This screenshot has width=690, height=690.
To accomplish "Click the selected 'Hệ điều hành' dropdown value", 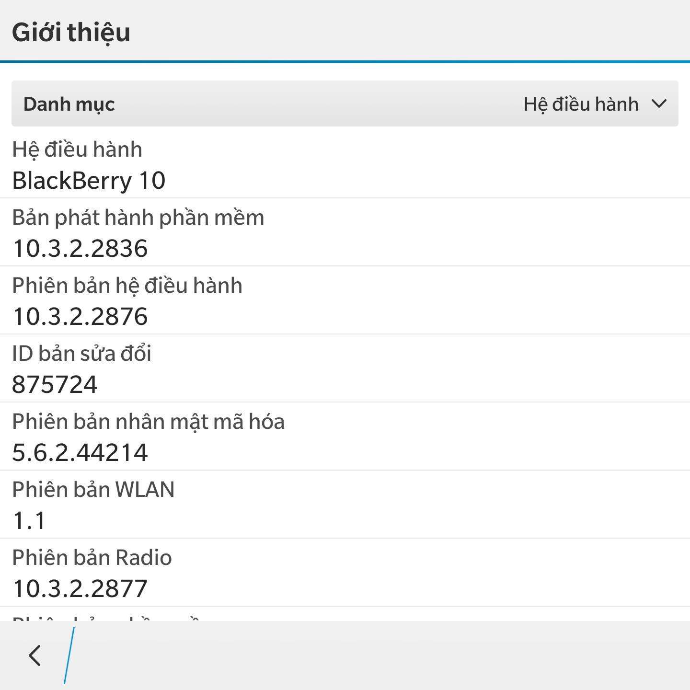I will [581, 104].
